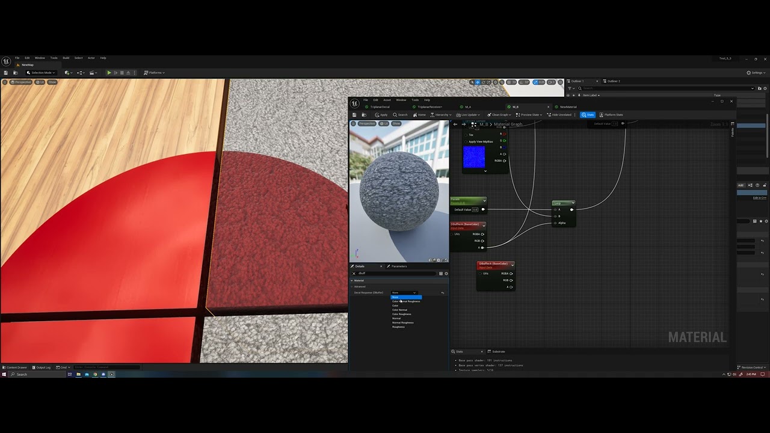Click the Revision Control button
This screenshot has width=770, height=433.
click(752, 367)
